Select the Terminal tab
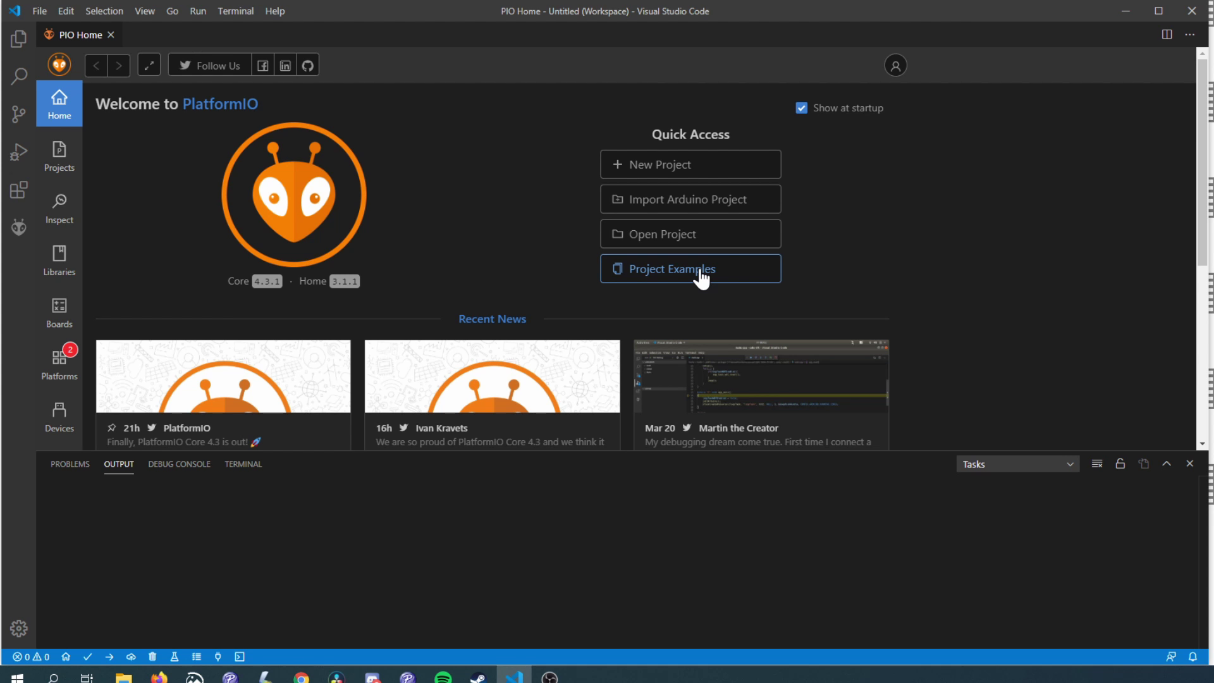 click(x=243, y=464)
